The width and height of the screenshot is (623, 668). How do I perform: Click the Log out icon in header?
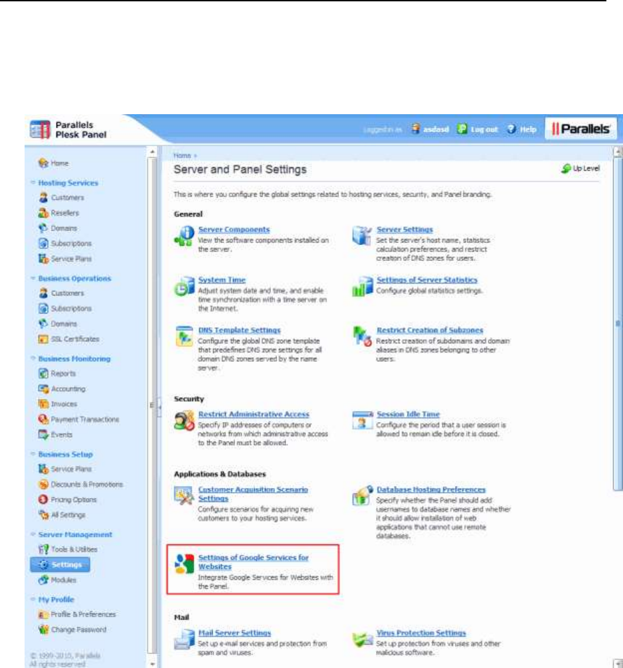[x=462, y=129]
